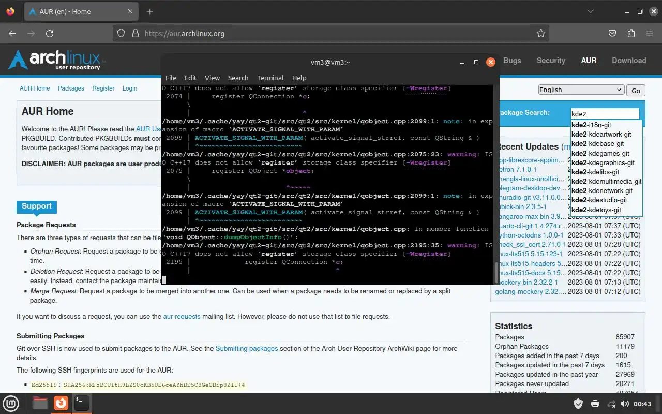This screenshot has width=662, height=414.
Task: Select kde2-kdenetwork-git suggestion
Action: 606,190
